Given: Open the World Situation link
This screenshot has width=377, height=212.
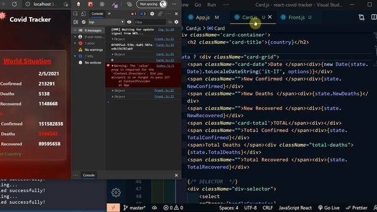Looking at the screenshot, I should [x=27, y=61].
